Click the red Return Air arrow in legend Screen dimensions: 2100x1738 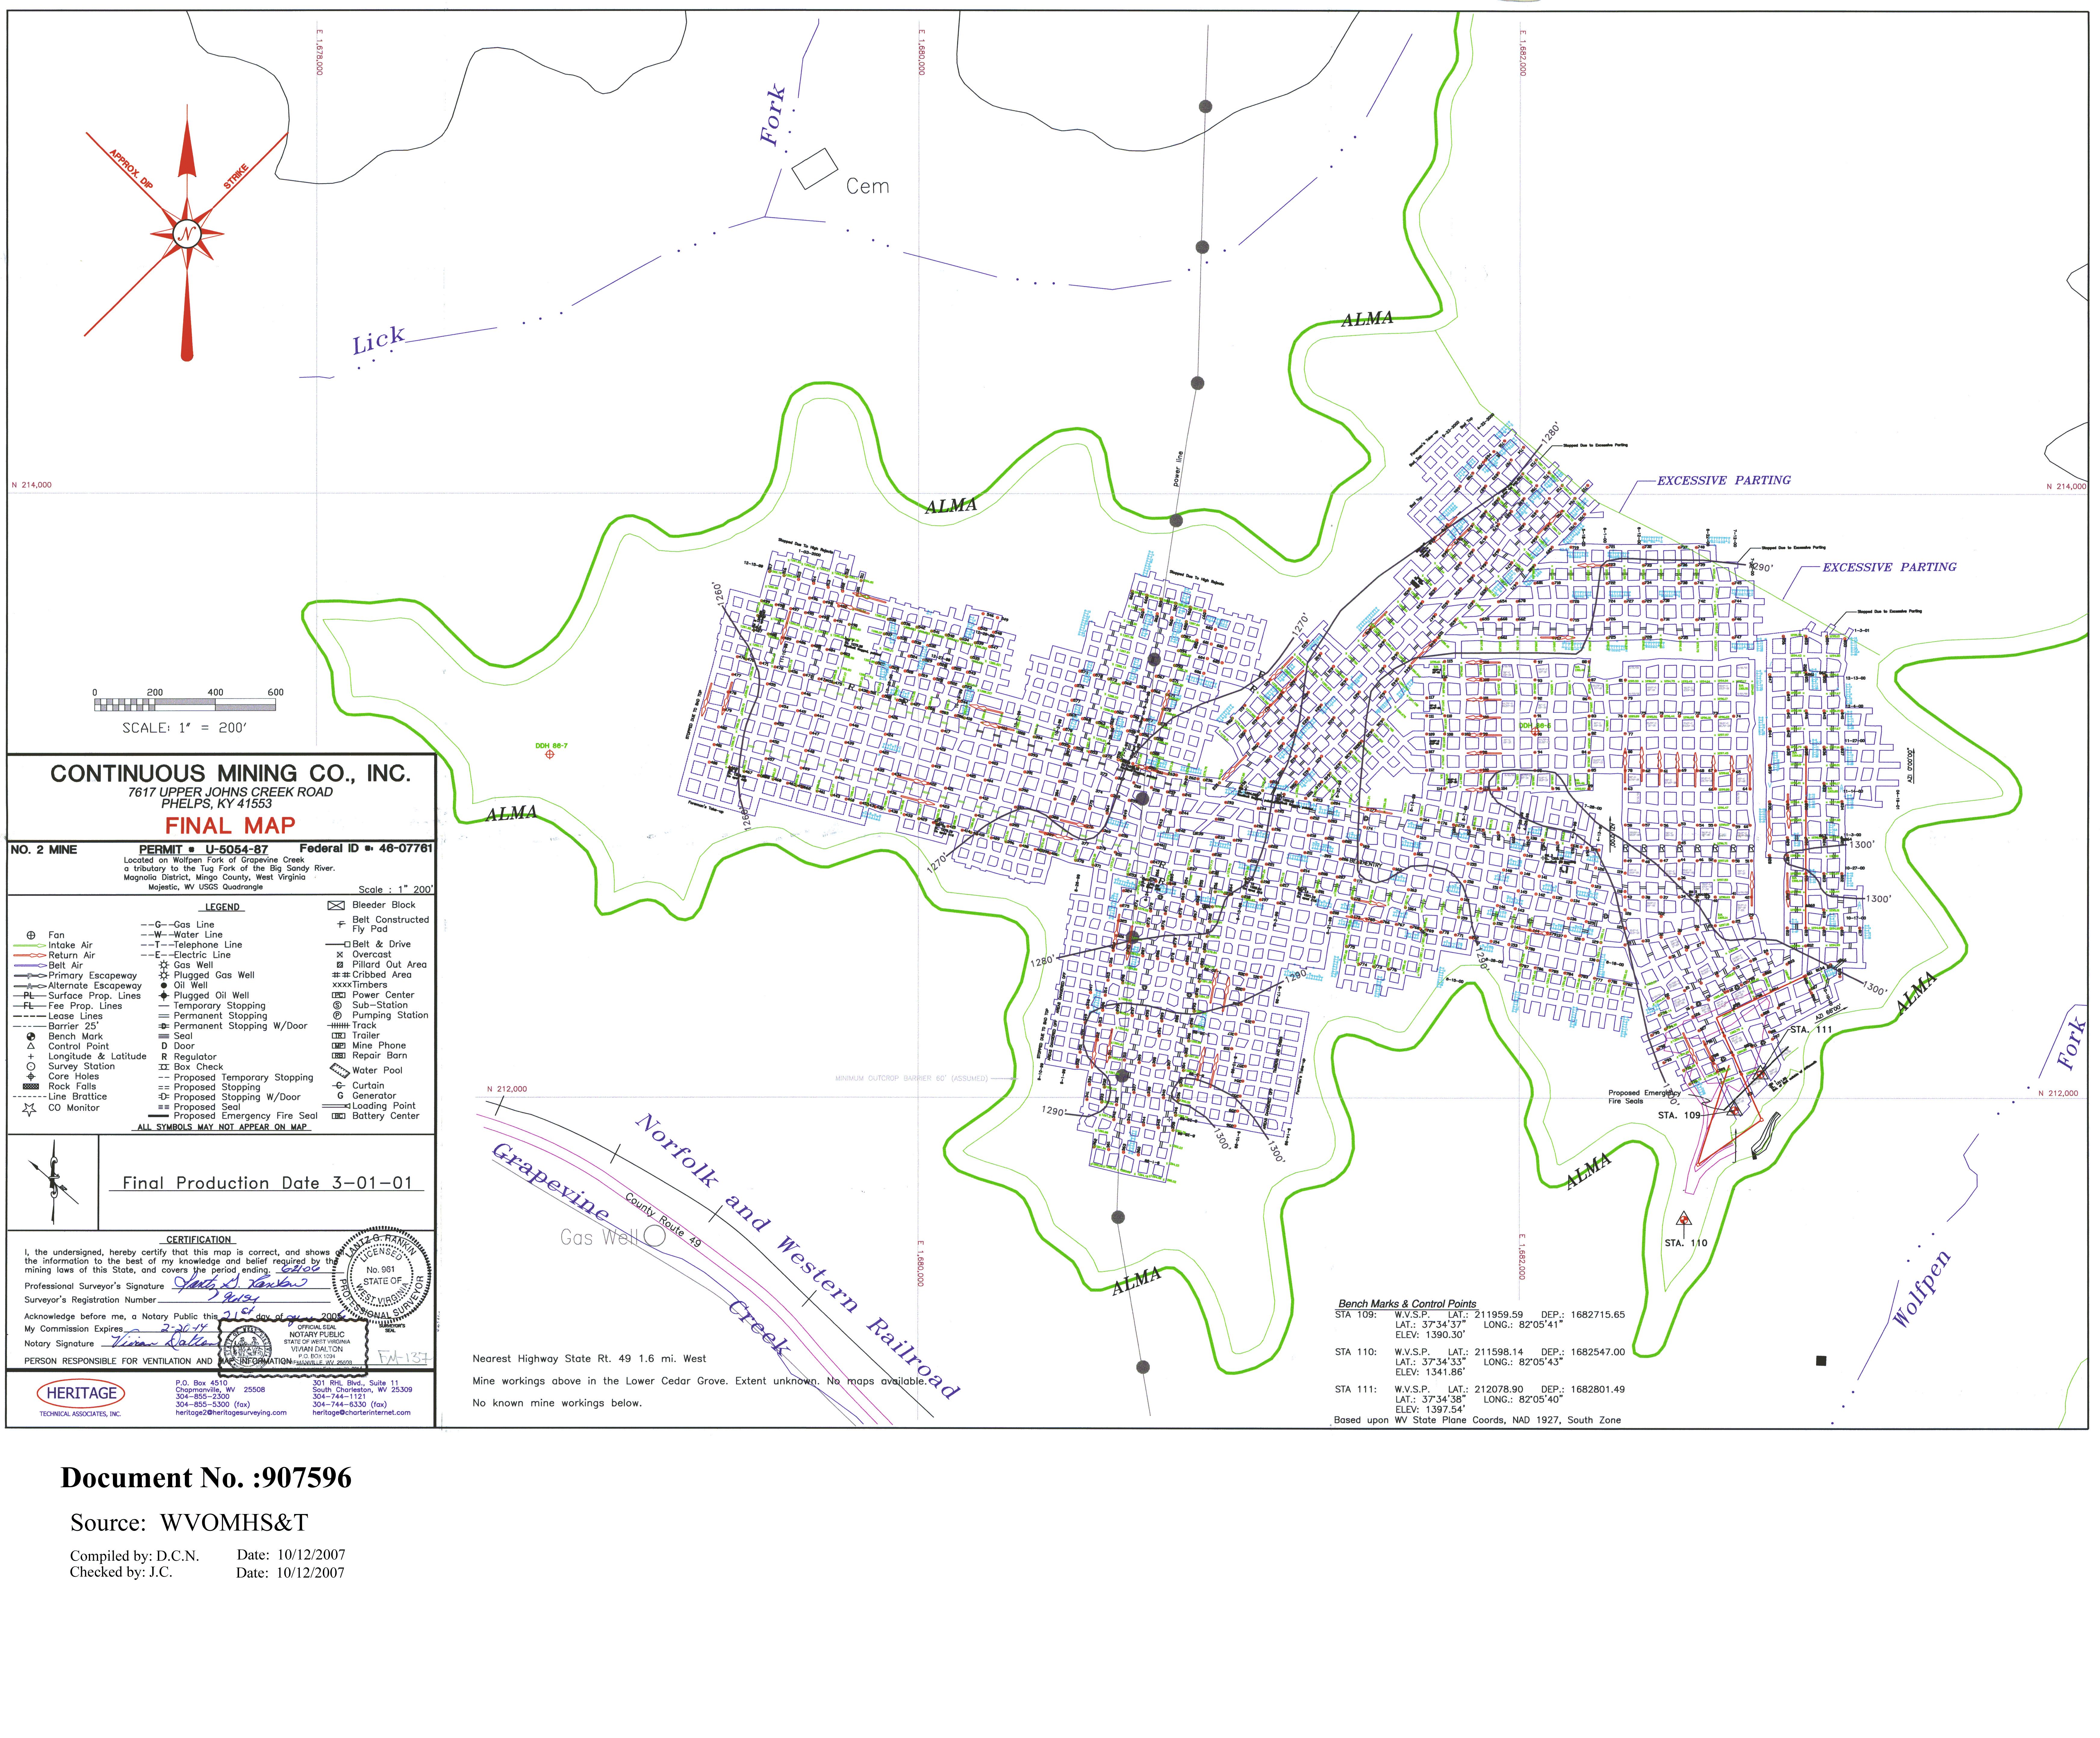point(30,955)
